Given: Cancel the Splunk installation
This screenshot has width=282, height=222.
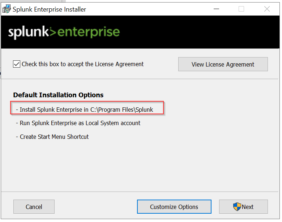Looking at the screenshot, I should pos(34,206).
